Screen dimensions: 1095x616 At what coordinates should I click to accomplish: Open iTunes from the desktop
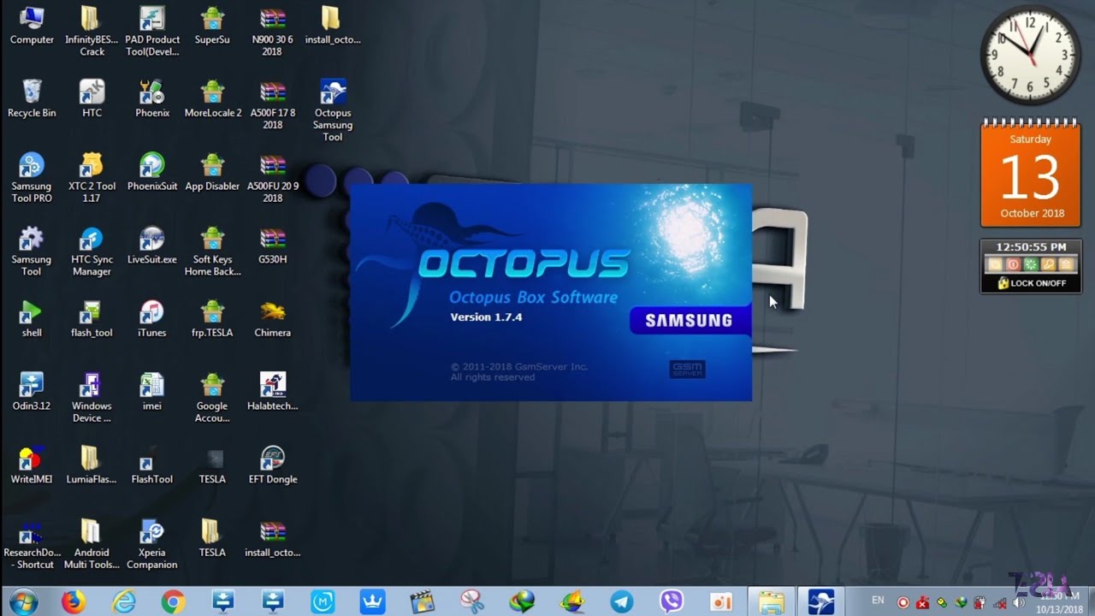152,318
